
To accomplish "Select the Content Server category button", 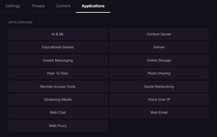I will pos(159,34).
